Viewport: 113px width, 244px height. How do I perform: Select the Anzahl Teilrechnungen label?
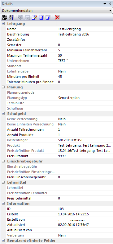click(25, 129)
